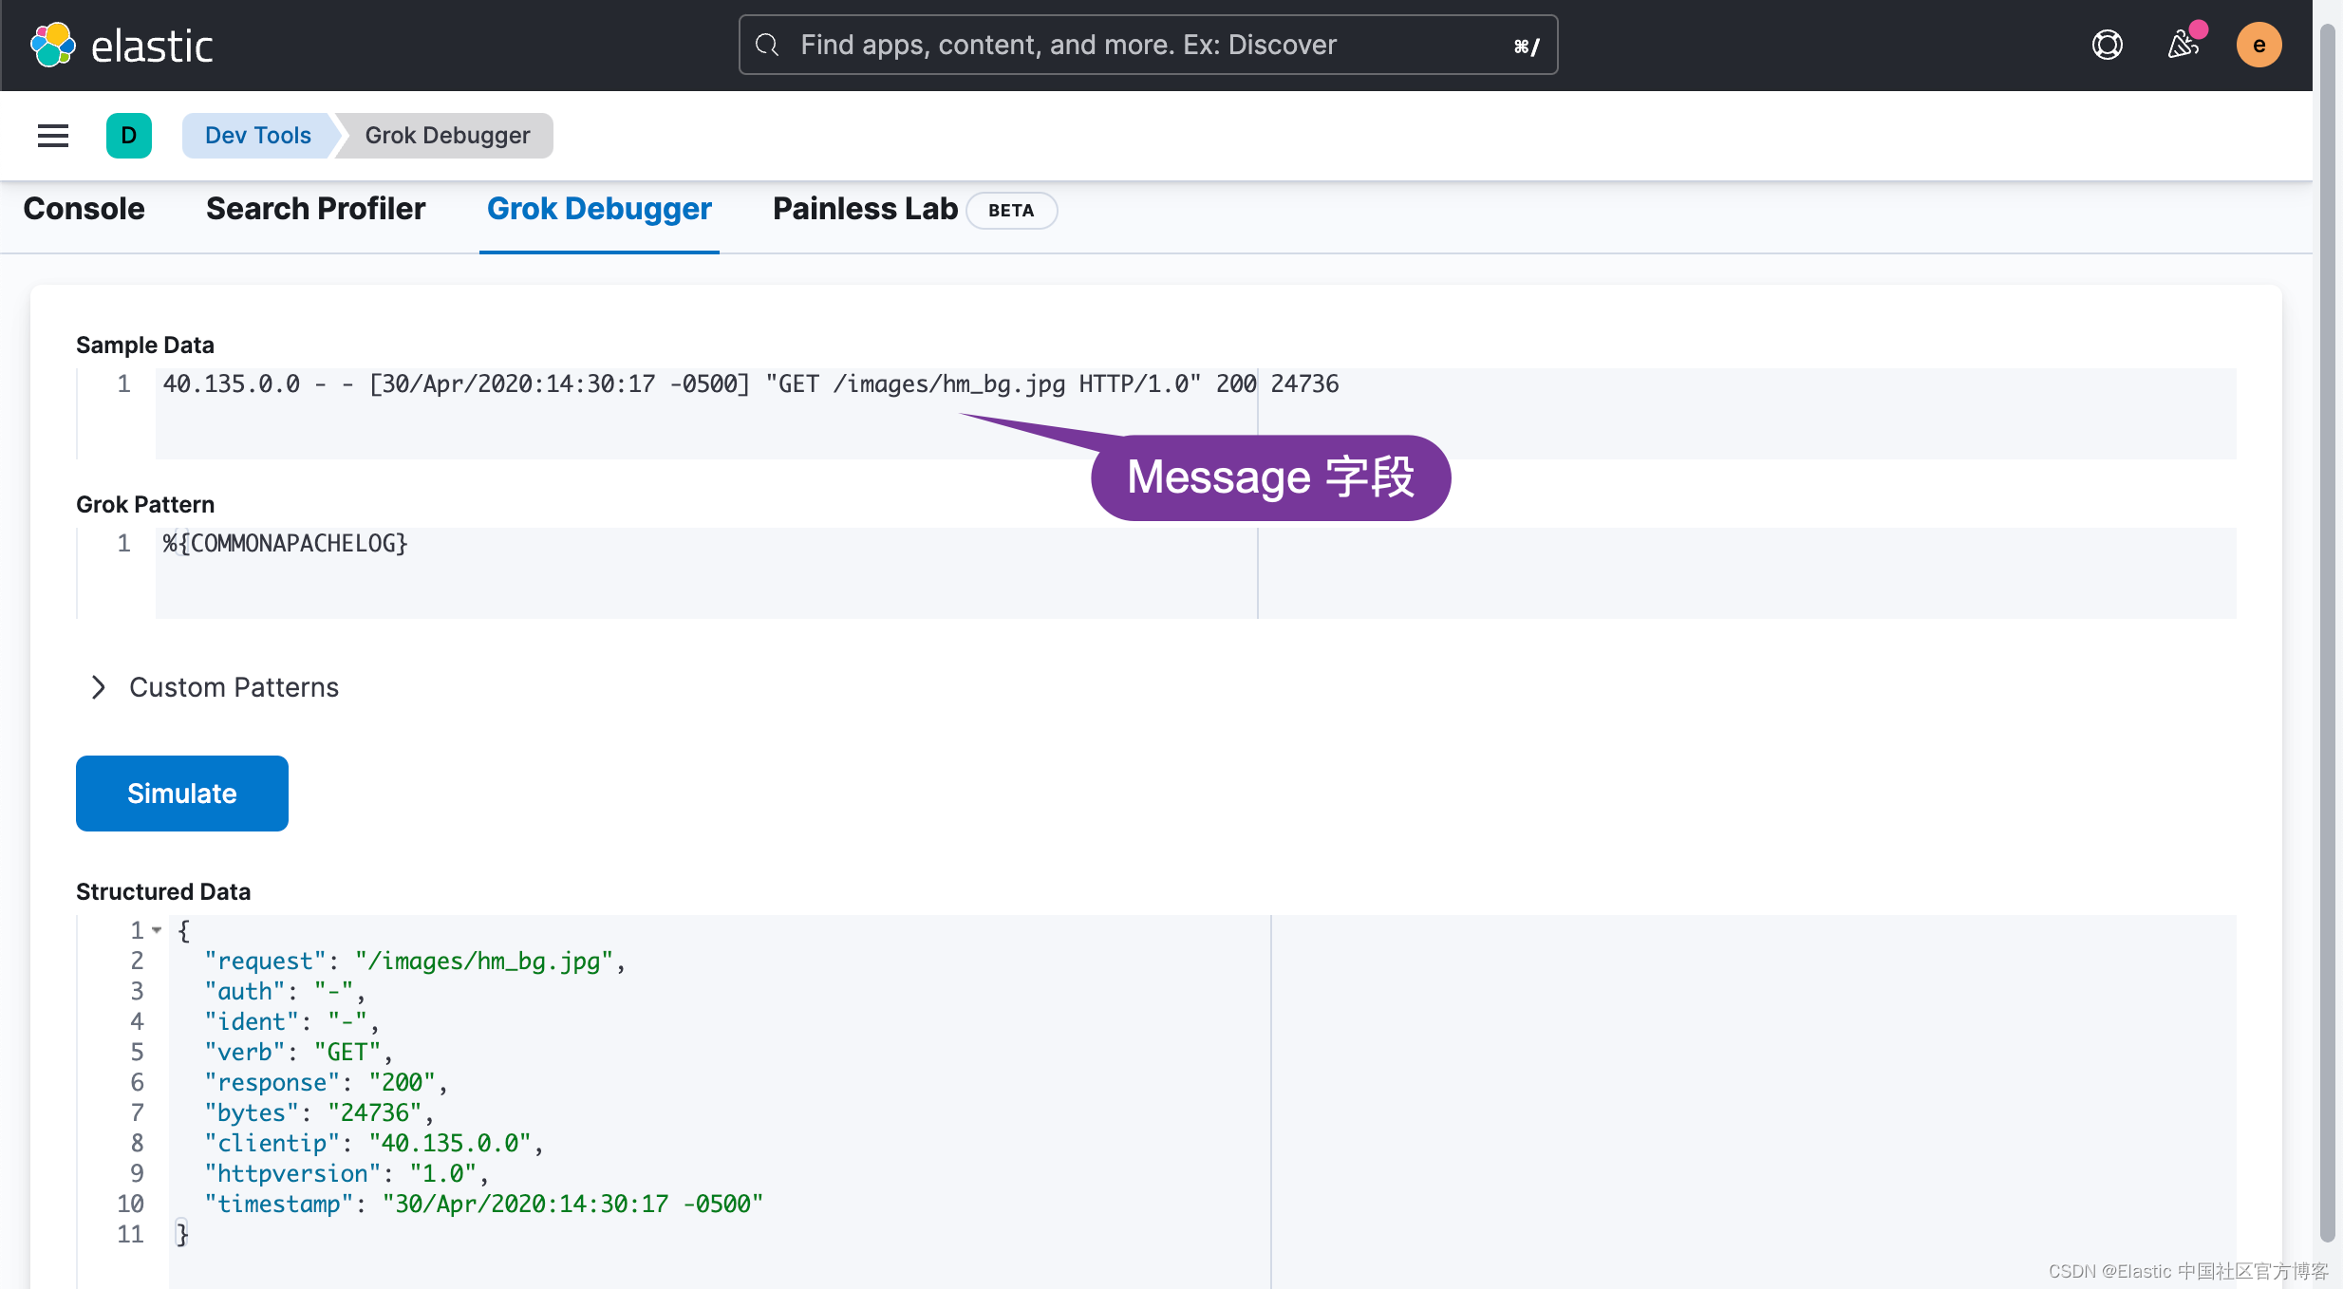Click the BETA badge next to Painless Lab

tap(1011, 211)
